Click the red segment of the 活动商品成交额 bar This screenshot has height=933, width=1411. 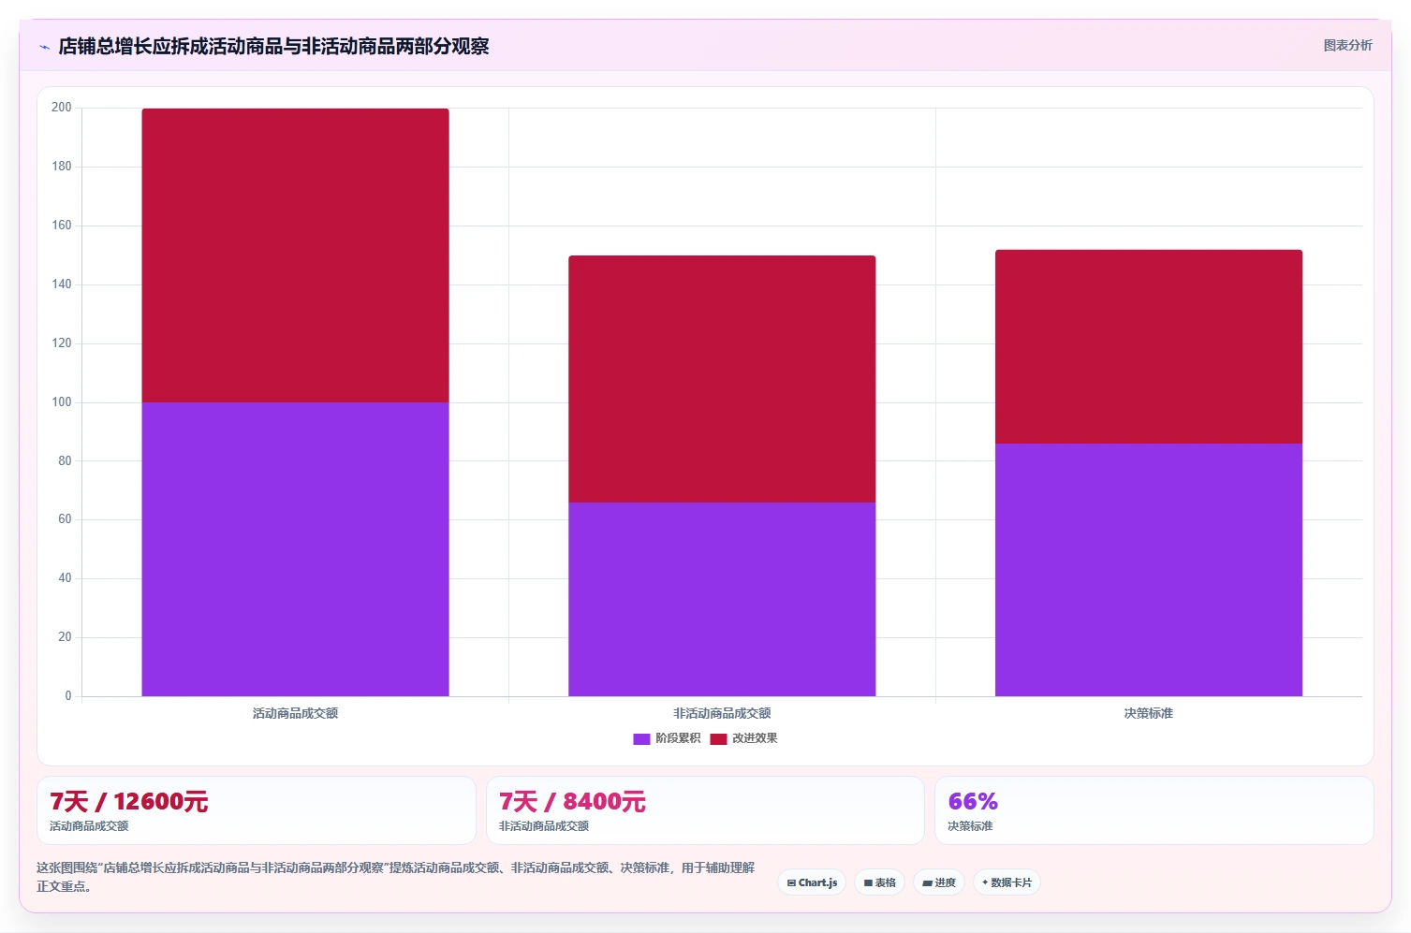click(295, 255)
